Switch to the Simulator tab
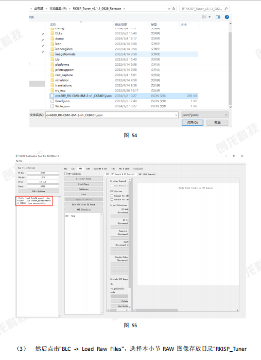Viewport: 261px width, 360px height. (x=138, y=169)
